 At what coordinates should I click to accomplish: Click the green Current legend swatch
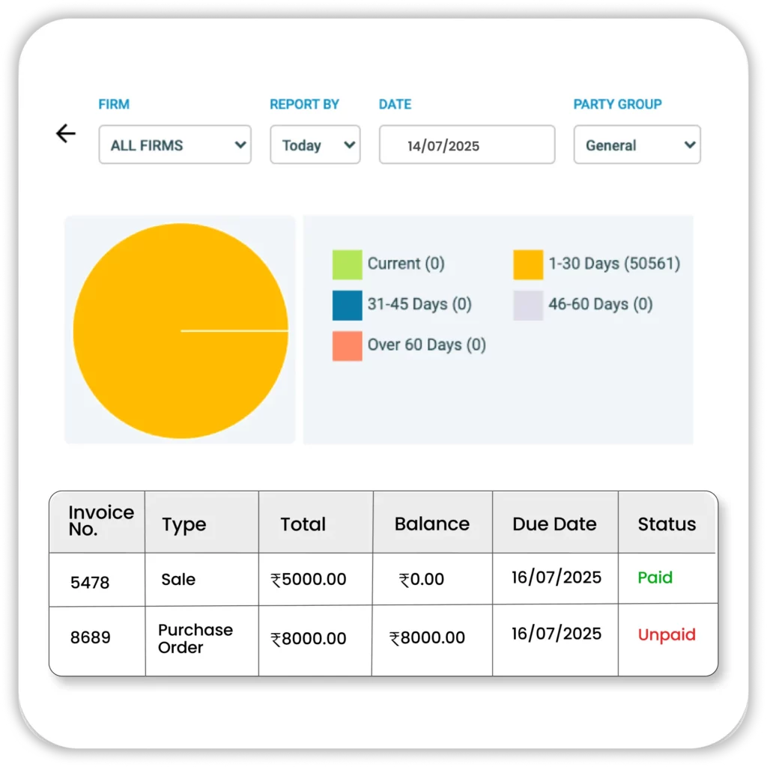[347, 264]
